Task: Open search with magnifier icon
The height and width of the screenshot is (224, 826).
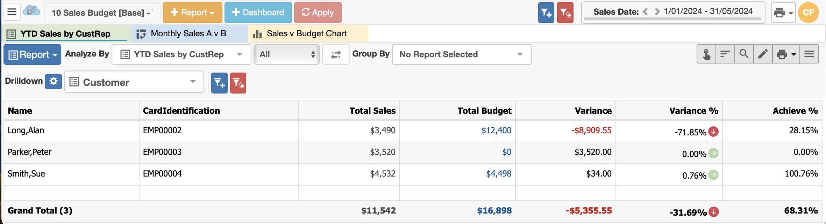Action: [x=744, y=54]
